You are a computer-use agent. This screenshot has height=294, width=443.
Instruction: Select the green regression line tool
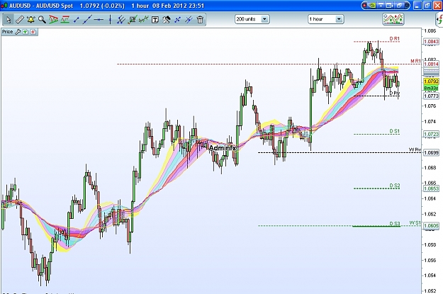[x=144, y=20]
